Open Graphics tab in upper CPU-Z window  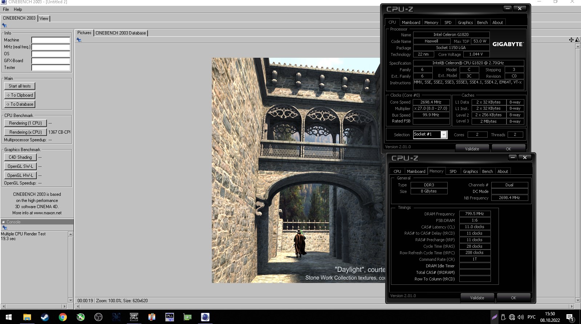[x=465, y=23]
